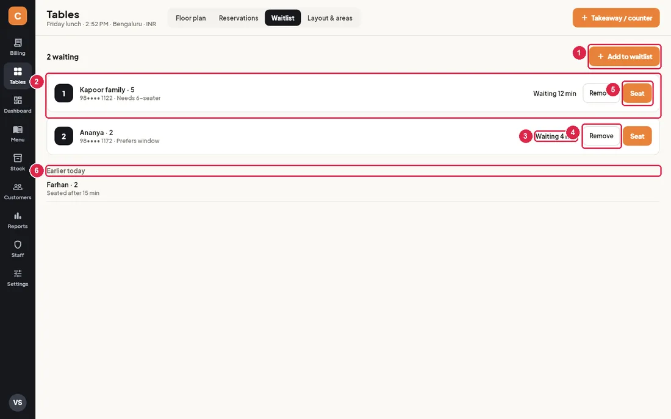Click Friday lunch shift info line

click(101, 24)
